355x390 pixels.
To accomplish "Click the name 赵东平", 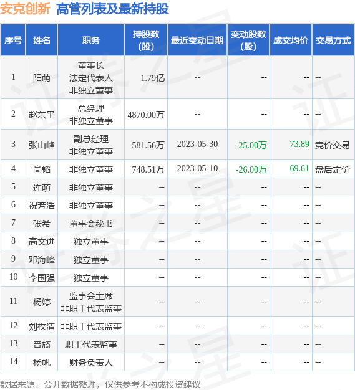I will [x=42, y=115].
